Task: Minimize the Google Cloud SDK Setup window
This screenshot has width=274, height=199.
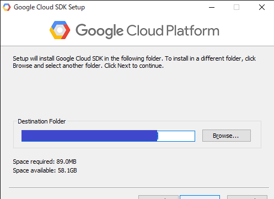Action: 212,7
